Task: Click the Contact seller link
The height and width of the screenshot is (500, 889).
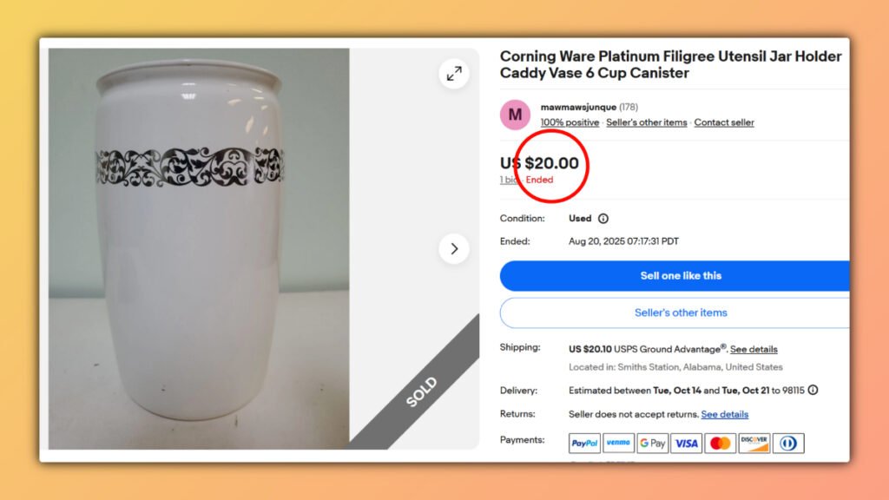Action: point(723,122)
